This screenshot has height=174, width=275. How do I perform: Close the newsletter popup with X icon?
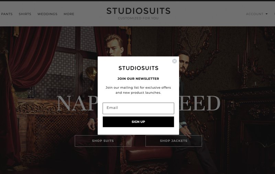point(174,61)
